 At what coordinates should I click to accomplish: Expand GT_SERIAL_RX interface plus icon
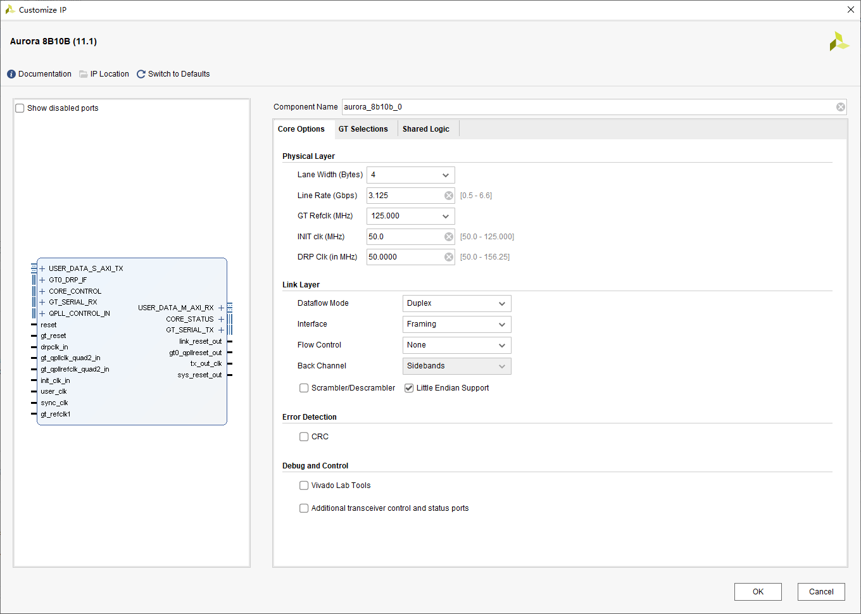click(x=42, y=302)
